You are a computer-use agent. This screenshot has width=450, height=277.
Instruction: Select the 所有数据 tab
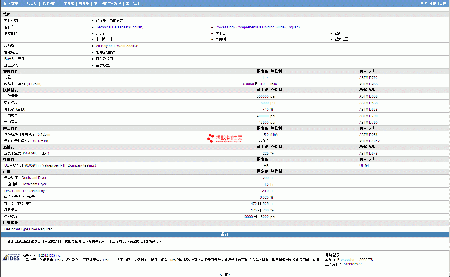click(x=11, y=3)
